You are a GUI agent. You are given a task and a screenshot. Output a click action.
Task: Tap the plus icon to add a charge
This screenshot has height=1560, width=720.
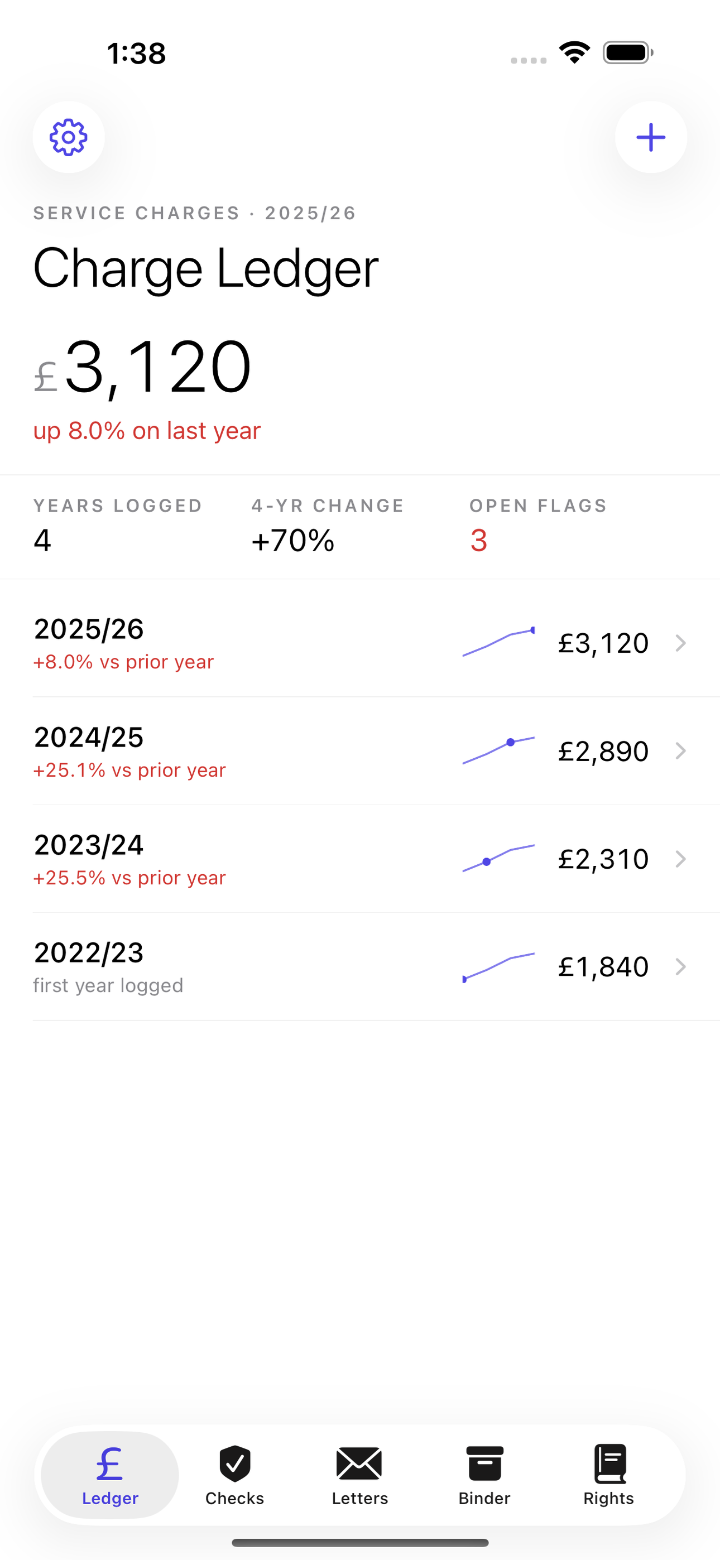point(651,137)
